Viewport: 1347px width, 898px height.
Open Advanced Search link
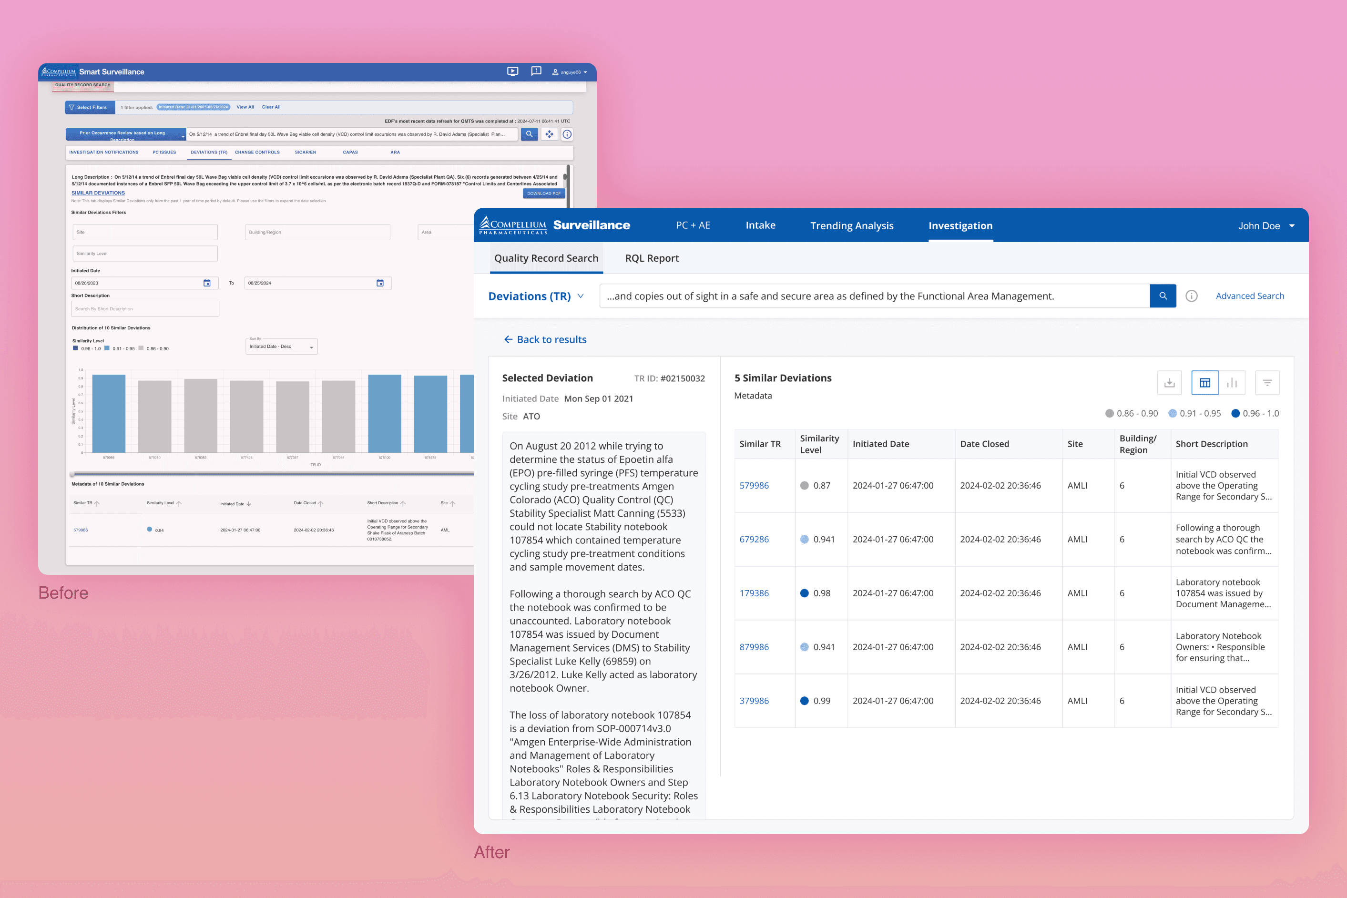[1250, 296]
